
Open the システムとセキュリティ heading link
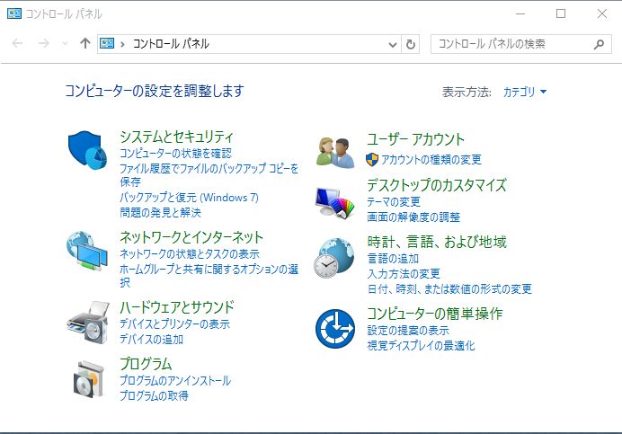176,137
